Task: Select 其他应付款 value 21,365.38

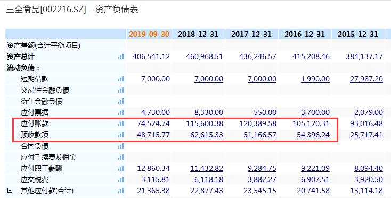Action: tap(153, 191)
